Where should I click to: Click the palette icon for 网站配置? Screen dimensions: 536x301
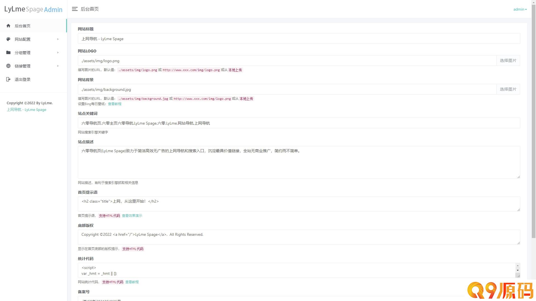[x=8, y=39]
